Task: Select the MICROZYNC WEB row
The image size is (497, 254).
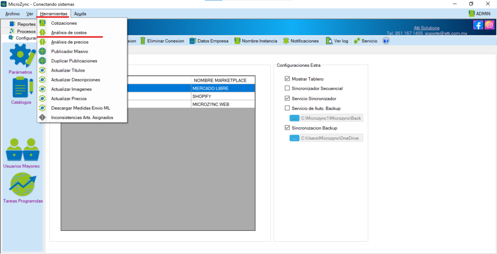Action: click(158, 104)
